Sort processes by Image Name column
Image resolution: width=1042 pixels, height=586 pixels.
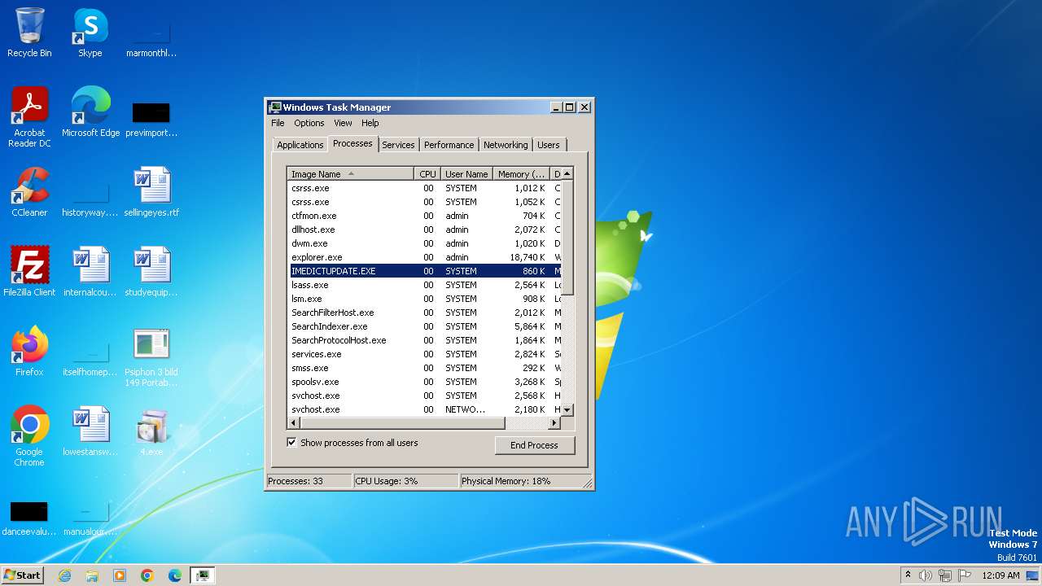(x=350, y=174)
